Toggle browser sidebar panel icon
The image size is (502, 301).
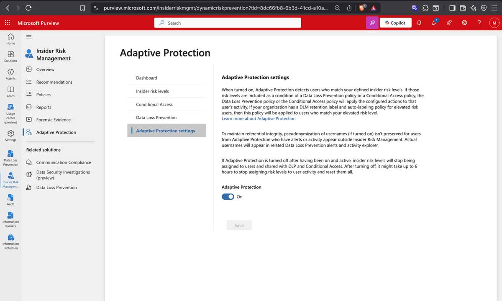(x=452, y=8)
